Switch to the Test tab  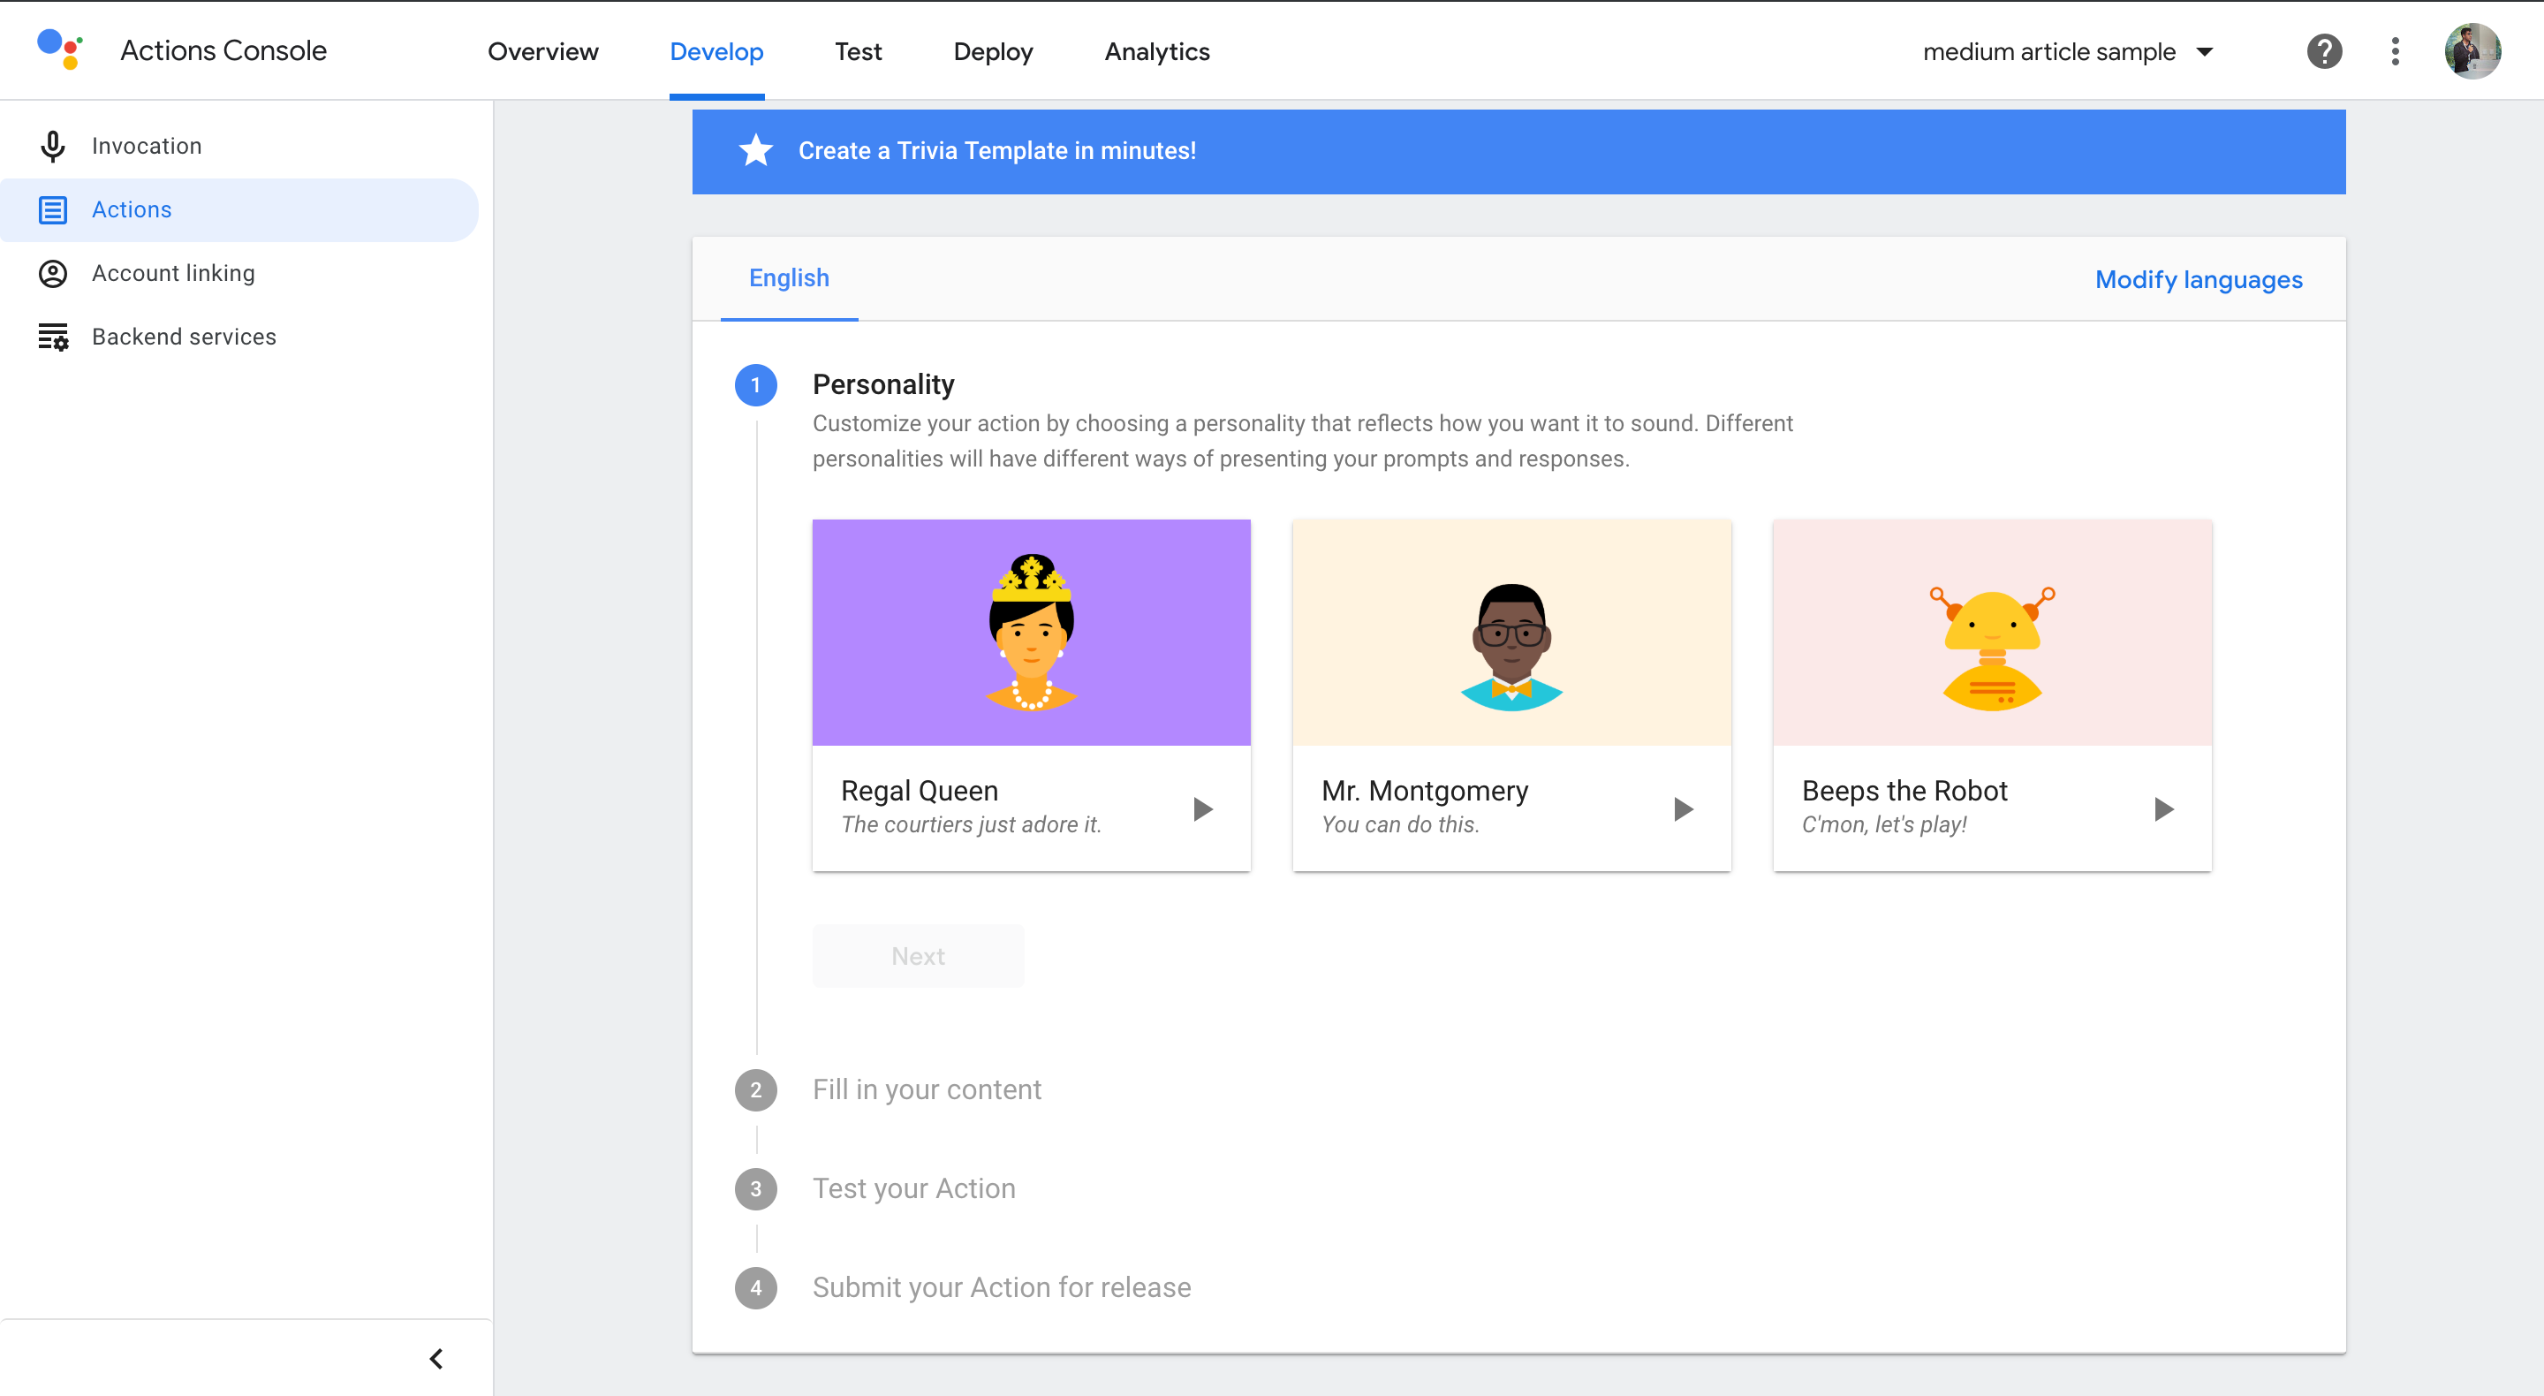click(x=857, y=51)
